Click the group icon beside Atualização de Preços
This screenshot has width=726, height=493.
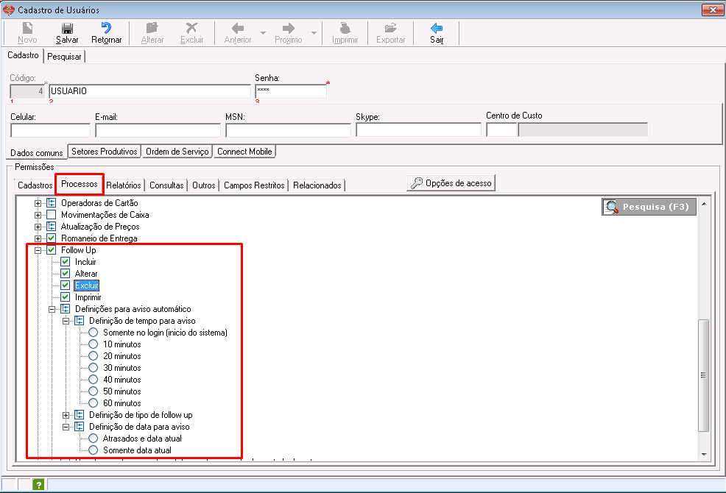[52, 227]
